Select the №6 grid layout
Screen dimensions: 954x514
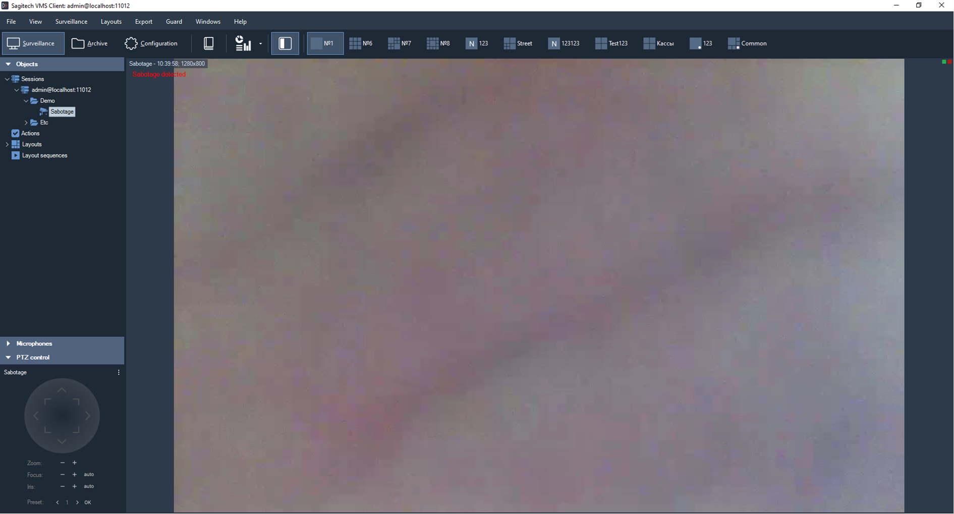point(361,43)
